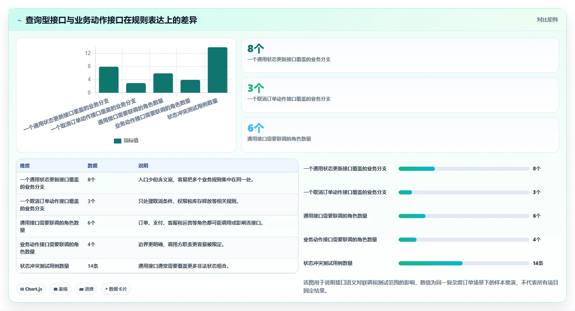The image size is (575, 311).
Task: Click the 14条 value beside progress bar
Action: [538, 263]
